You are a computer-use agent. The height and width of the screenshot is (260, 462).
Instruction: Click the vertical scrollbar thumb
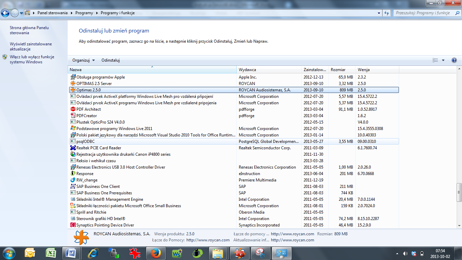pyautogui.click(x=459, y=193)
